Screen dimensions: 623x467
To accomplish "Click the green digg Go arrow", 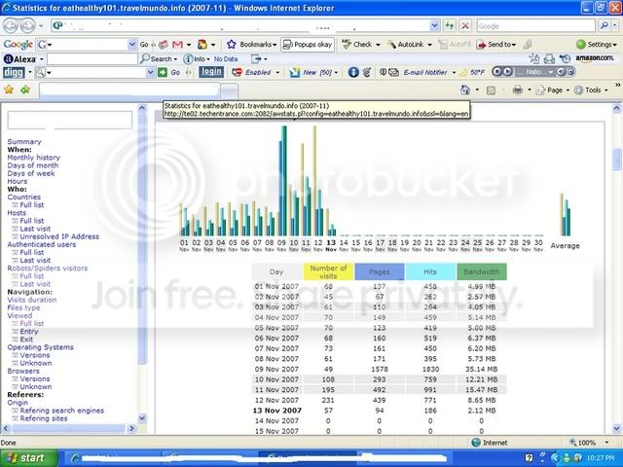I will [x=163, y=72].
